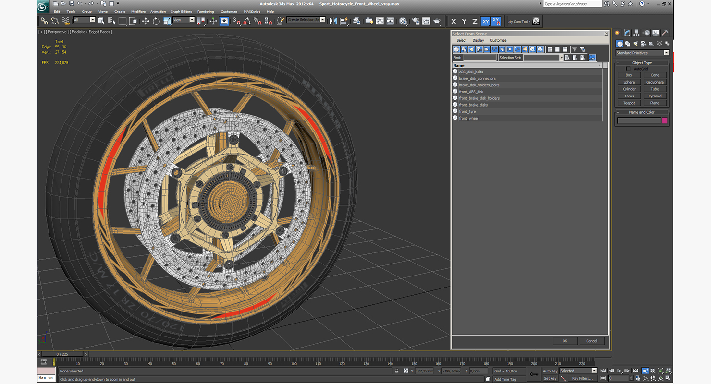Open the Layer Manager

(356, 21)
